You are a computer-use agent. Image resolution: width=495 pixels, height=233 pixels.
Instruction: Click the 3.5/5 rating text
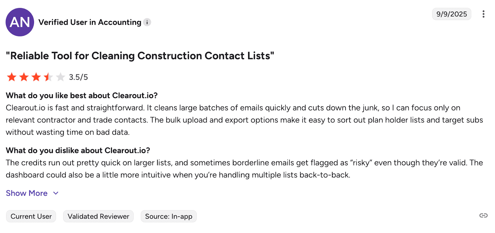(x=78, y=77)
